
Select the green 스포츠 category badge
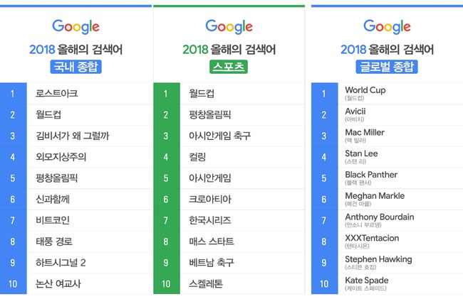pos(229,67)
